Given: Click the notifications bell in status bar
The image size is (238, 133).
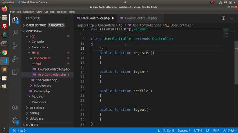Looking at the screenshot, I should 232,130.
